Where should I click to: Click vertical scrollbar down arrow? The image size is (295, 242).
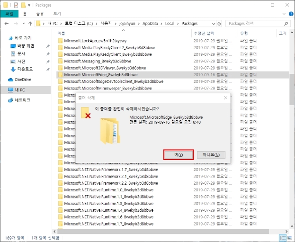pos(292,226)
